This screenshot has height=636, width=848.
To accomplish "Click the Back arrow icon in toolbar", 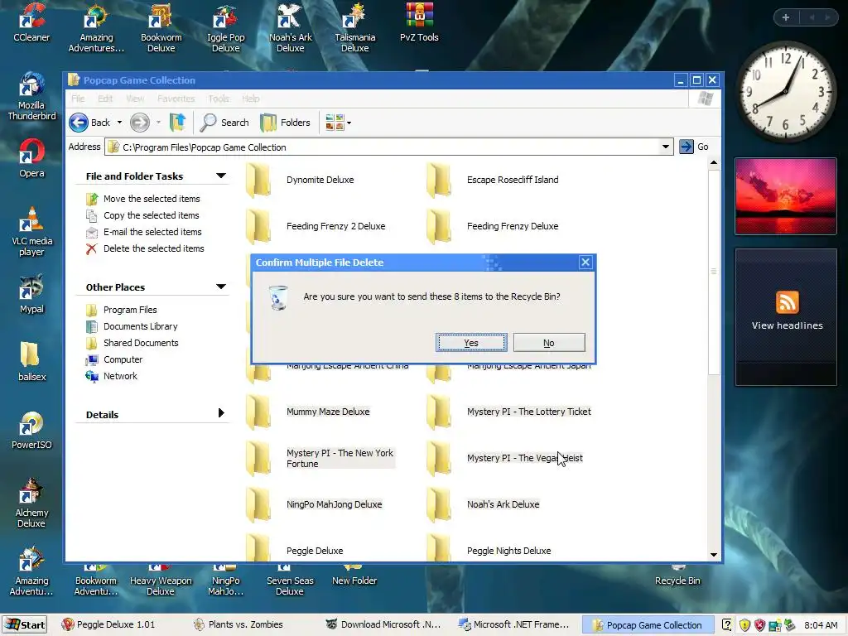I will point(79,123).
